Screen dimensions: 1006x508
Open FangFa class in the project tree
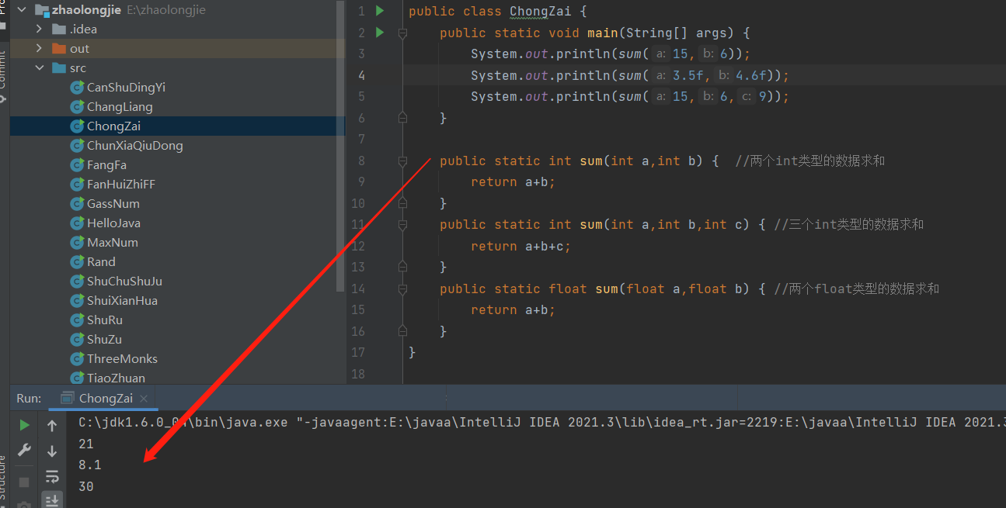tap(106, 165)
